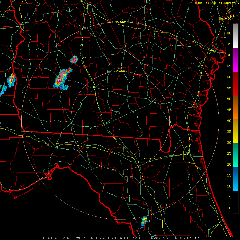The height and width of the screenshot is (240, 240).
Task: Click the storm cell on the western state border
Action: 11,80
